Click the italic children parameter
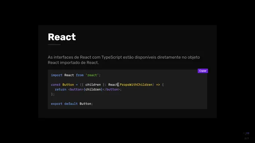Image resolution: width=255 pixels, height=143 pixels. pos(93,85)
